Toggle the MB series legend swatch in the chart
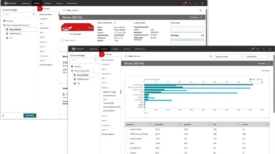 tap(251, 79)
